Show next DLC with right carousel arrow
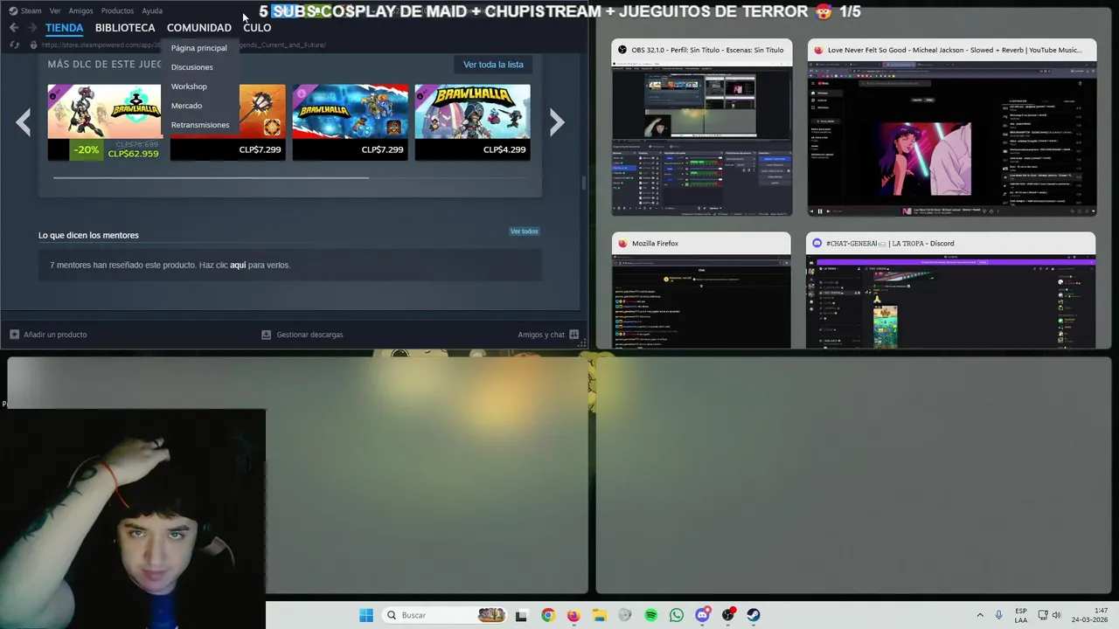The width and height of the screenshot is (1119, 629). [x=557, y=122]
